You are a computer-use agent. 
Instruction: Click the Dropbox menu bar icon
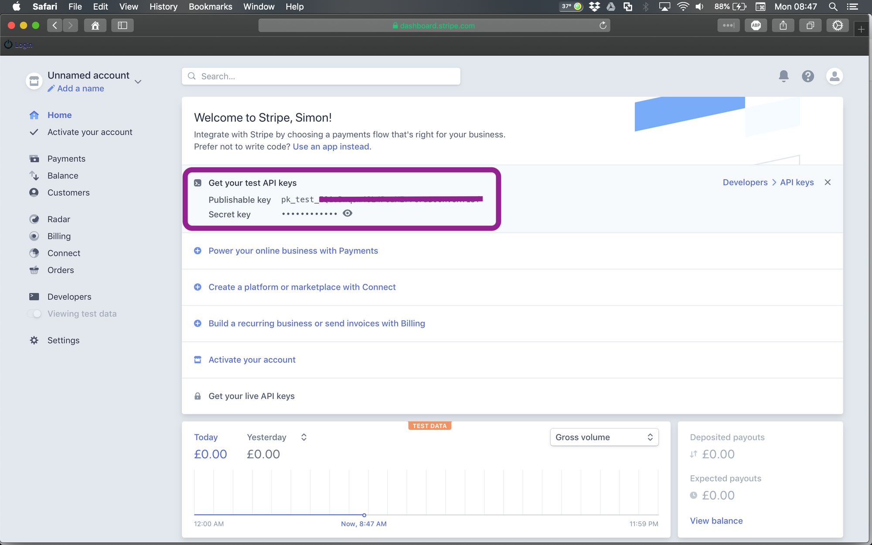594,7
